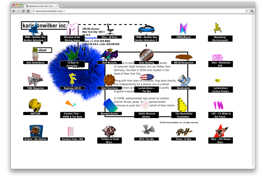Click the purple 55DSL/Diesel icon
Image resolution: width=266 pixels, height=176 pixels.
[183, 29]
